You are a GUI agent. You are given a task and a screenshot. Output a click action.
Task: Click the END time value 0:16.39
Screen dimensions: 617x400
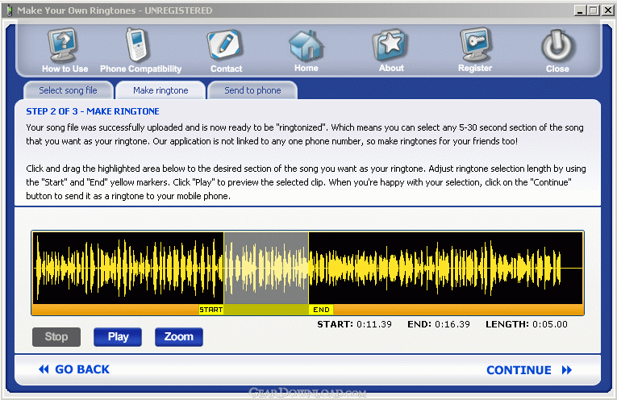coord(452,324)
